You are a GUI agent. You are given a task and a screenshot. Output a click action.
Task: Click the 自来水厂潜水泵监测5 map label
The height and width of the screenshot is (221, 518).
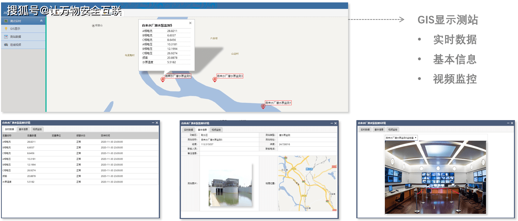click(178, 76)
